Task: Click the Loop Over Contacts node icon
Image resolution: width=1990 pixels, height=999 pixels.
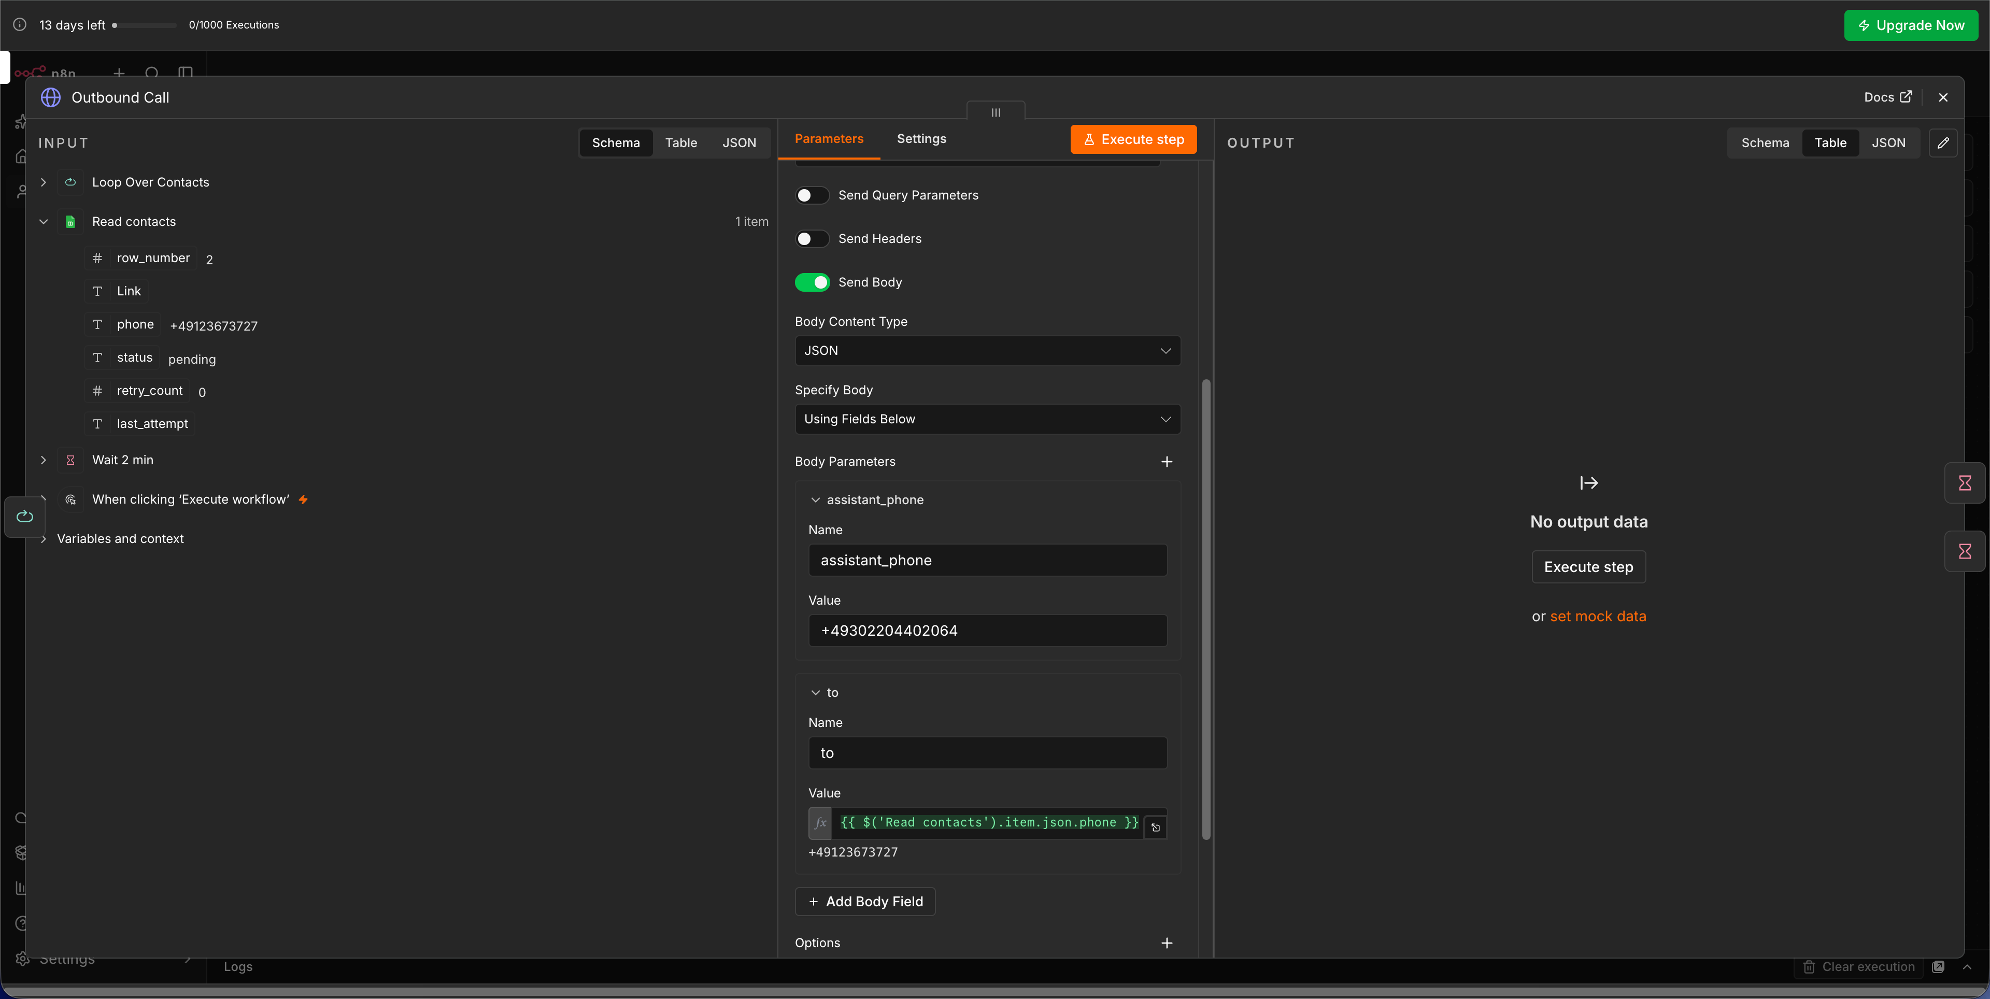Action: click(70, 182)
